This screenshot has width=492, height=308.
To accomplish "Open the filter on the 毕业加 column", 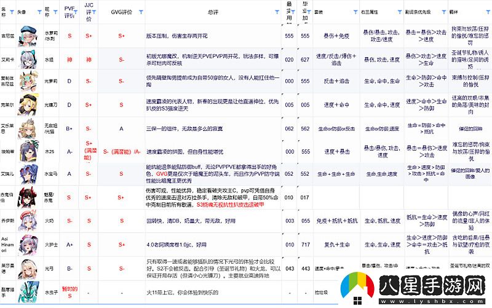I will tap(309, 12).
